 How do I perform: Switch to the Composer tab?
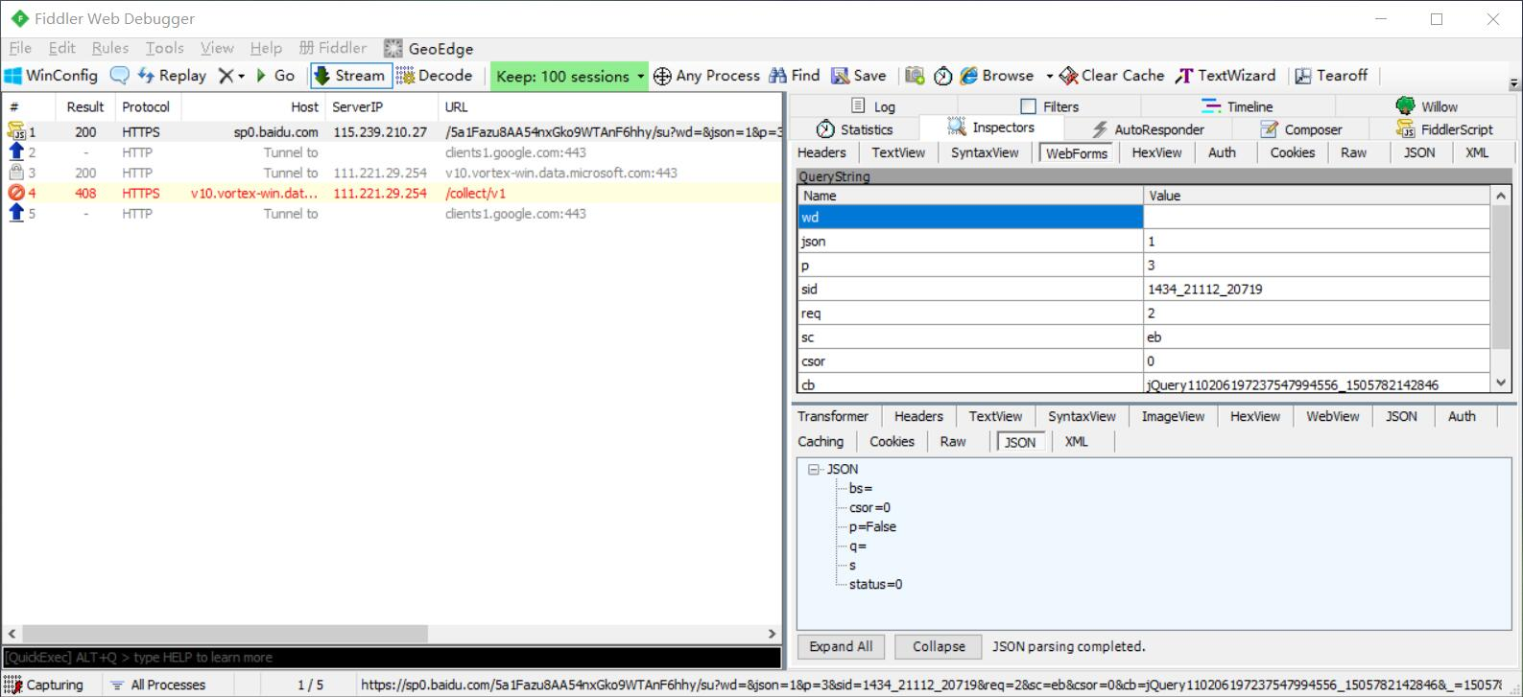(1301, 129)
